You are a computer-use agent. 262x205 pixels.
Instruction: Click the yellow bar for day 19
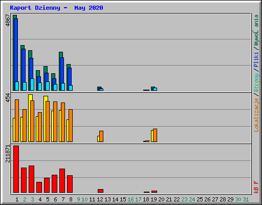pos(152,136)
